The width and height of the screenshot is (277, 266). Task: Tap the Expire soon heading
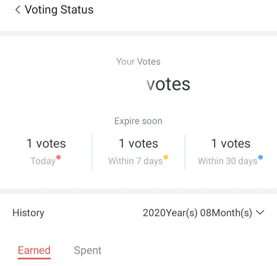point(138,121)
